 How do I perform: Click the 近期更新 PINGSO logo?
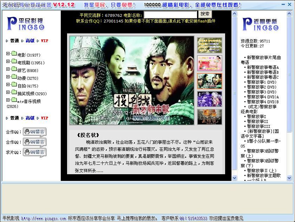click(x=261, y=24)
